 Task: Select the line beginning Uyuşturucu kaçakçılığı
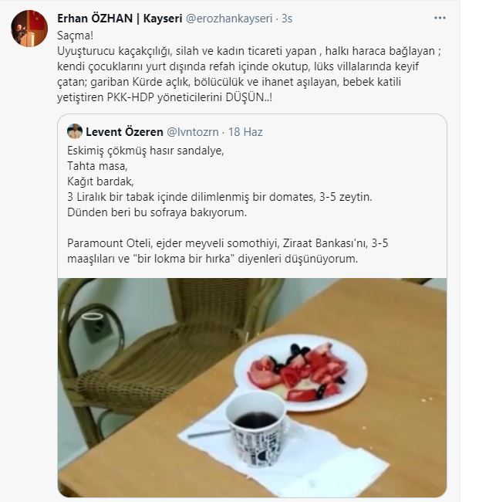click(249, 51)
